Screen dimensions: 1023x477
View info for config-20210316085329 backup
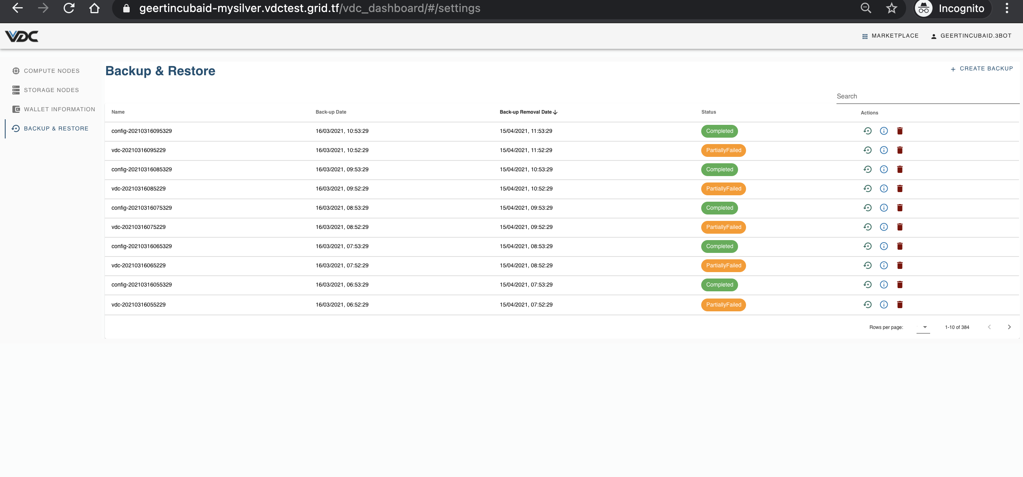pos(884,169)
